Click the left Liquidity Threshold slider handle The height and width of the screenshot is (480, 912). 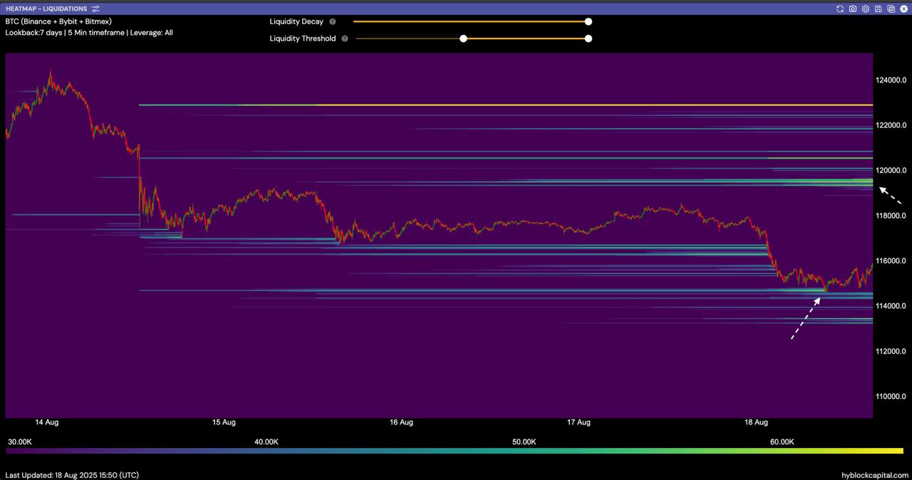(x=463, y=38)
